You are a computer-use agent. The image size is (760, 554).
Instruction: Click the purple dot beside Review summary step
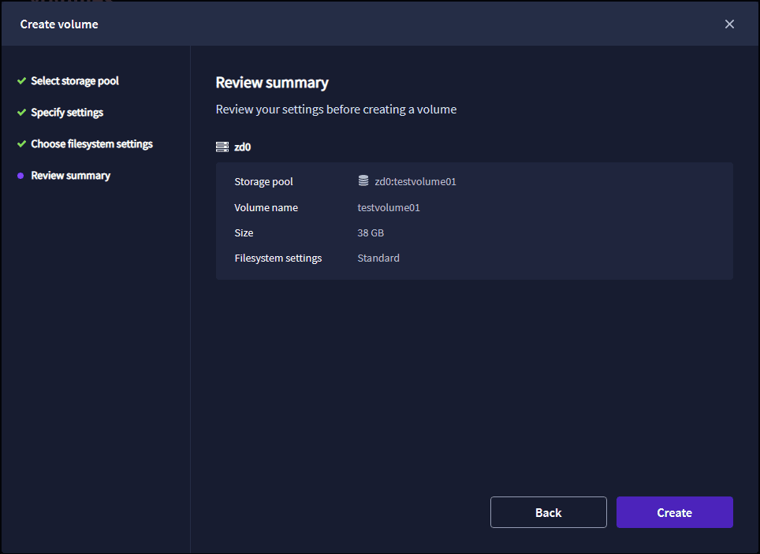pos(20,176)
